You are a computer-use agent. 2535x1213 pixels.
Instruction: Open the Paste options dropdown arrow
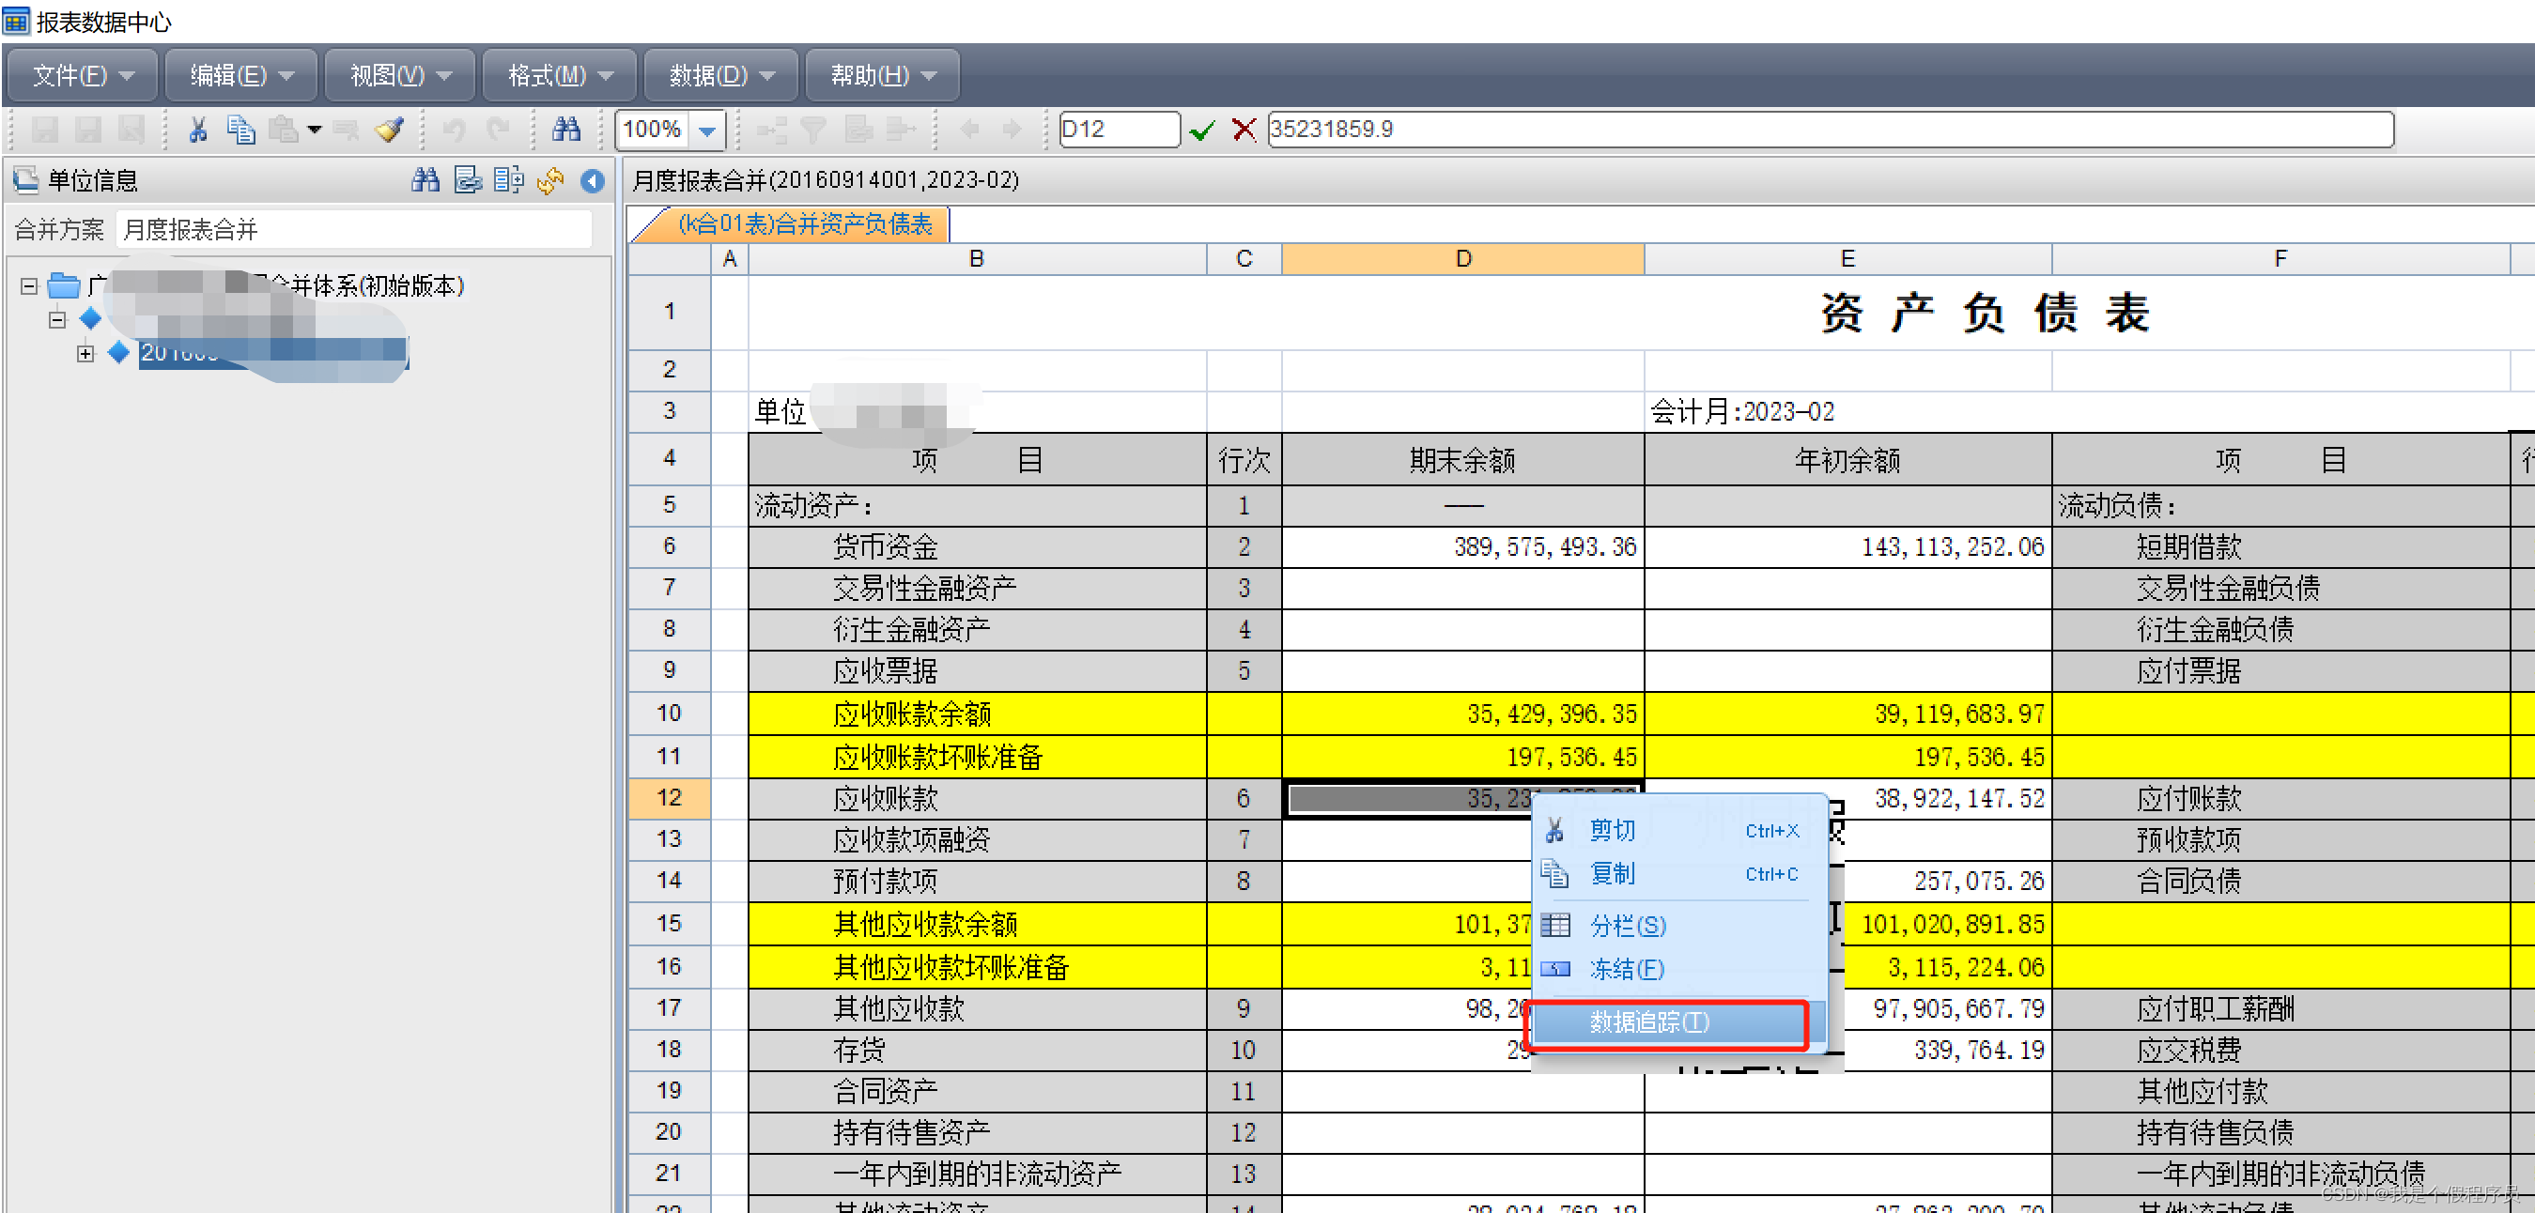click(x=314, y=130)
